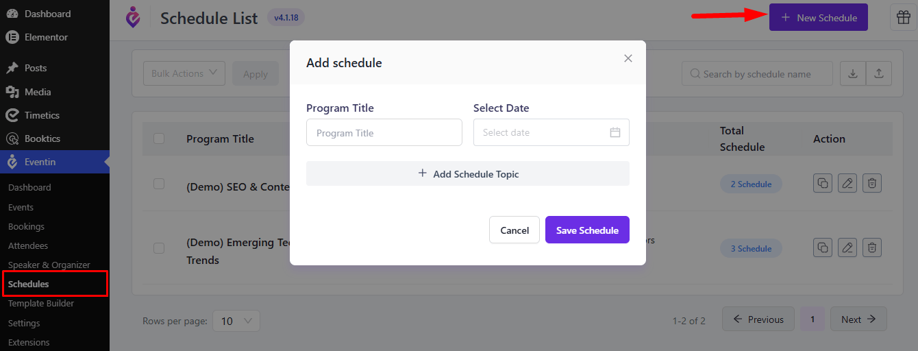Duplicate the 2 Schedule row entry
This screenshot has height=351, width=918.
click(x=823, y=183)
